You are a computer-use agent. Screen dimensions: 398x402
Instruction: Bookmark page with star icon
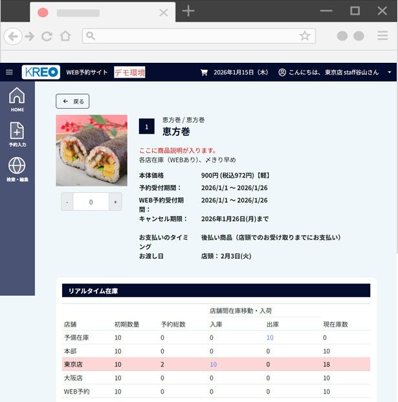pos(304,36)
